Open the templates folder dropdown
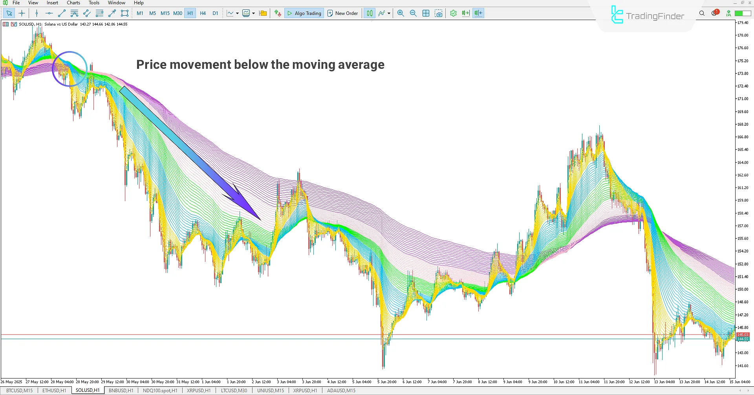Viewport: 754px width, 395px height. pos(263,13)
